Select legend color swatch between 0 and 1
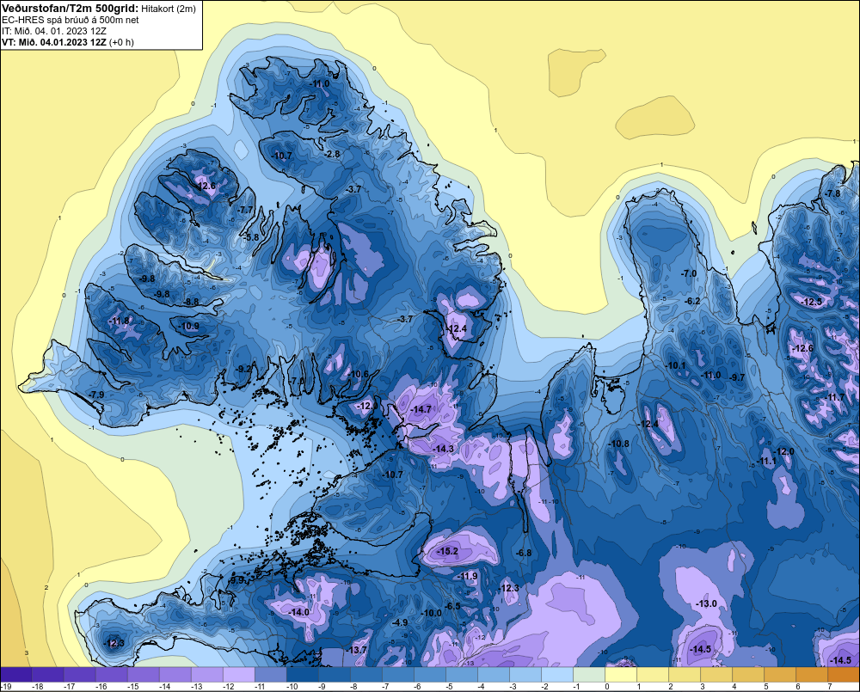Screen dimensions: 860x692 (620, 674)
